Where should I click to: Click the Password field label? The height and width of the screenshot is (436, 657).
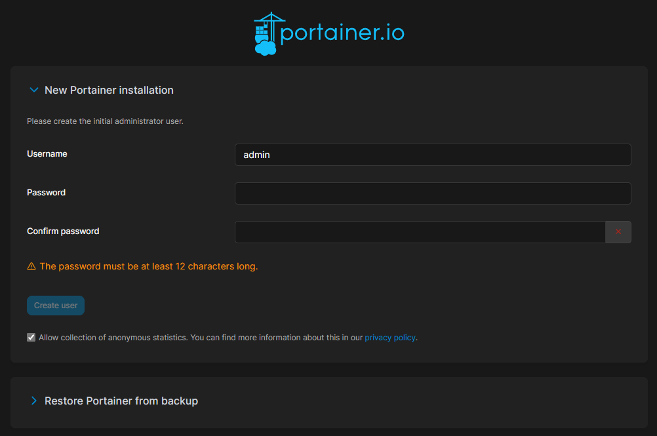click(x=46, y=193)
